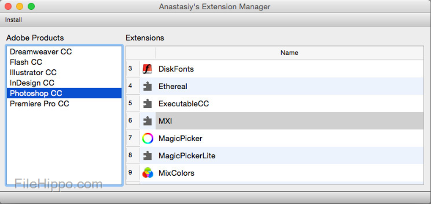The height and width of the screenshot is (204, 431).
Task: Click the MXI puzzle-piece icon
Action: [147, 121]
